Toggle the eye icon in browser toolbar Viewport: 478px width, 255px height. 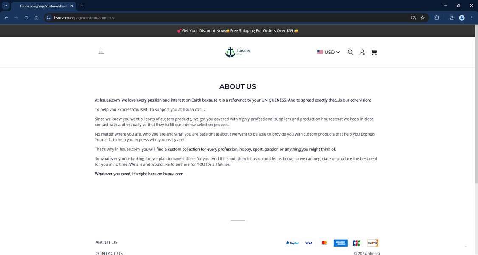(413, 17)
